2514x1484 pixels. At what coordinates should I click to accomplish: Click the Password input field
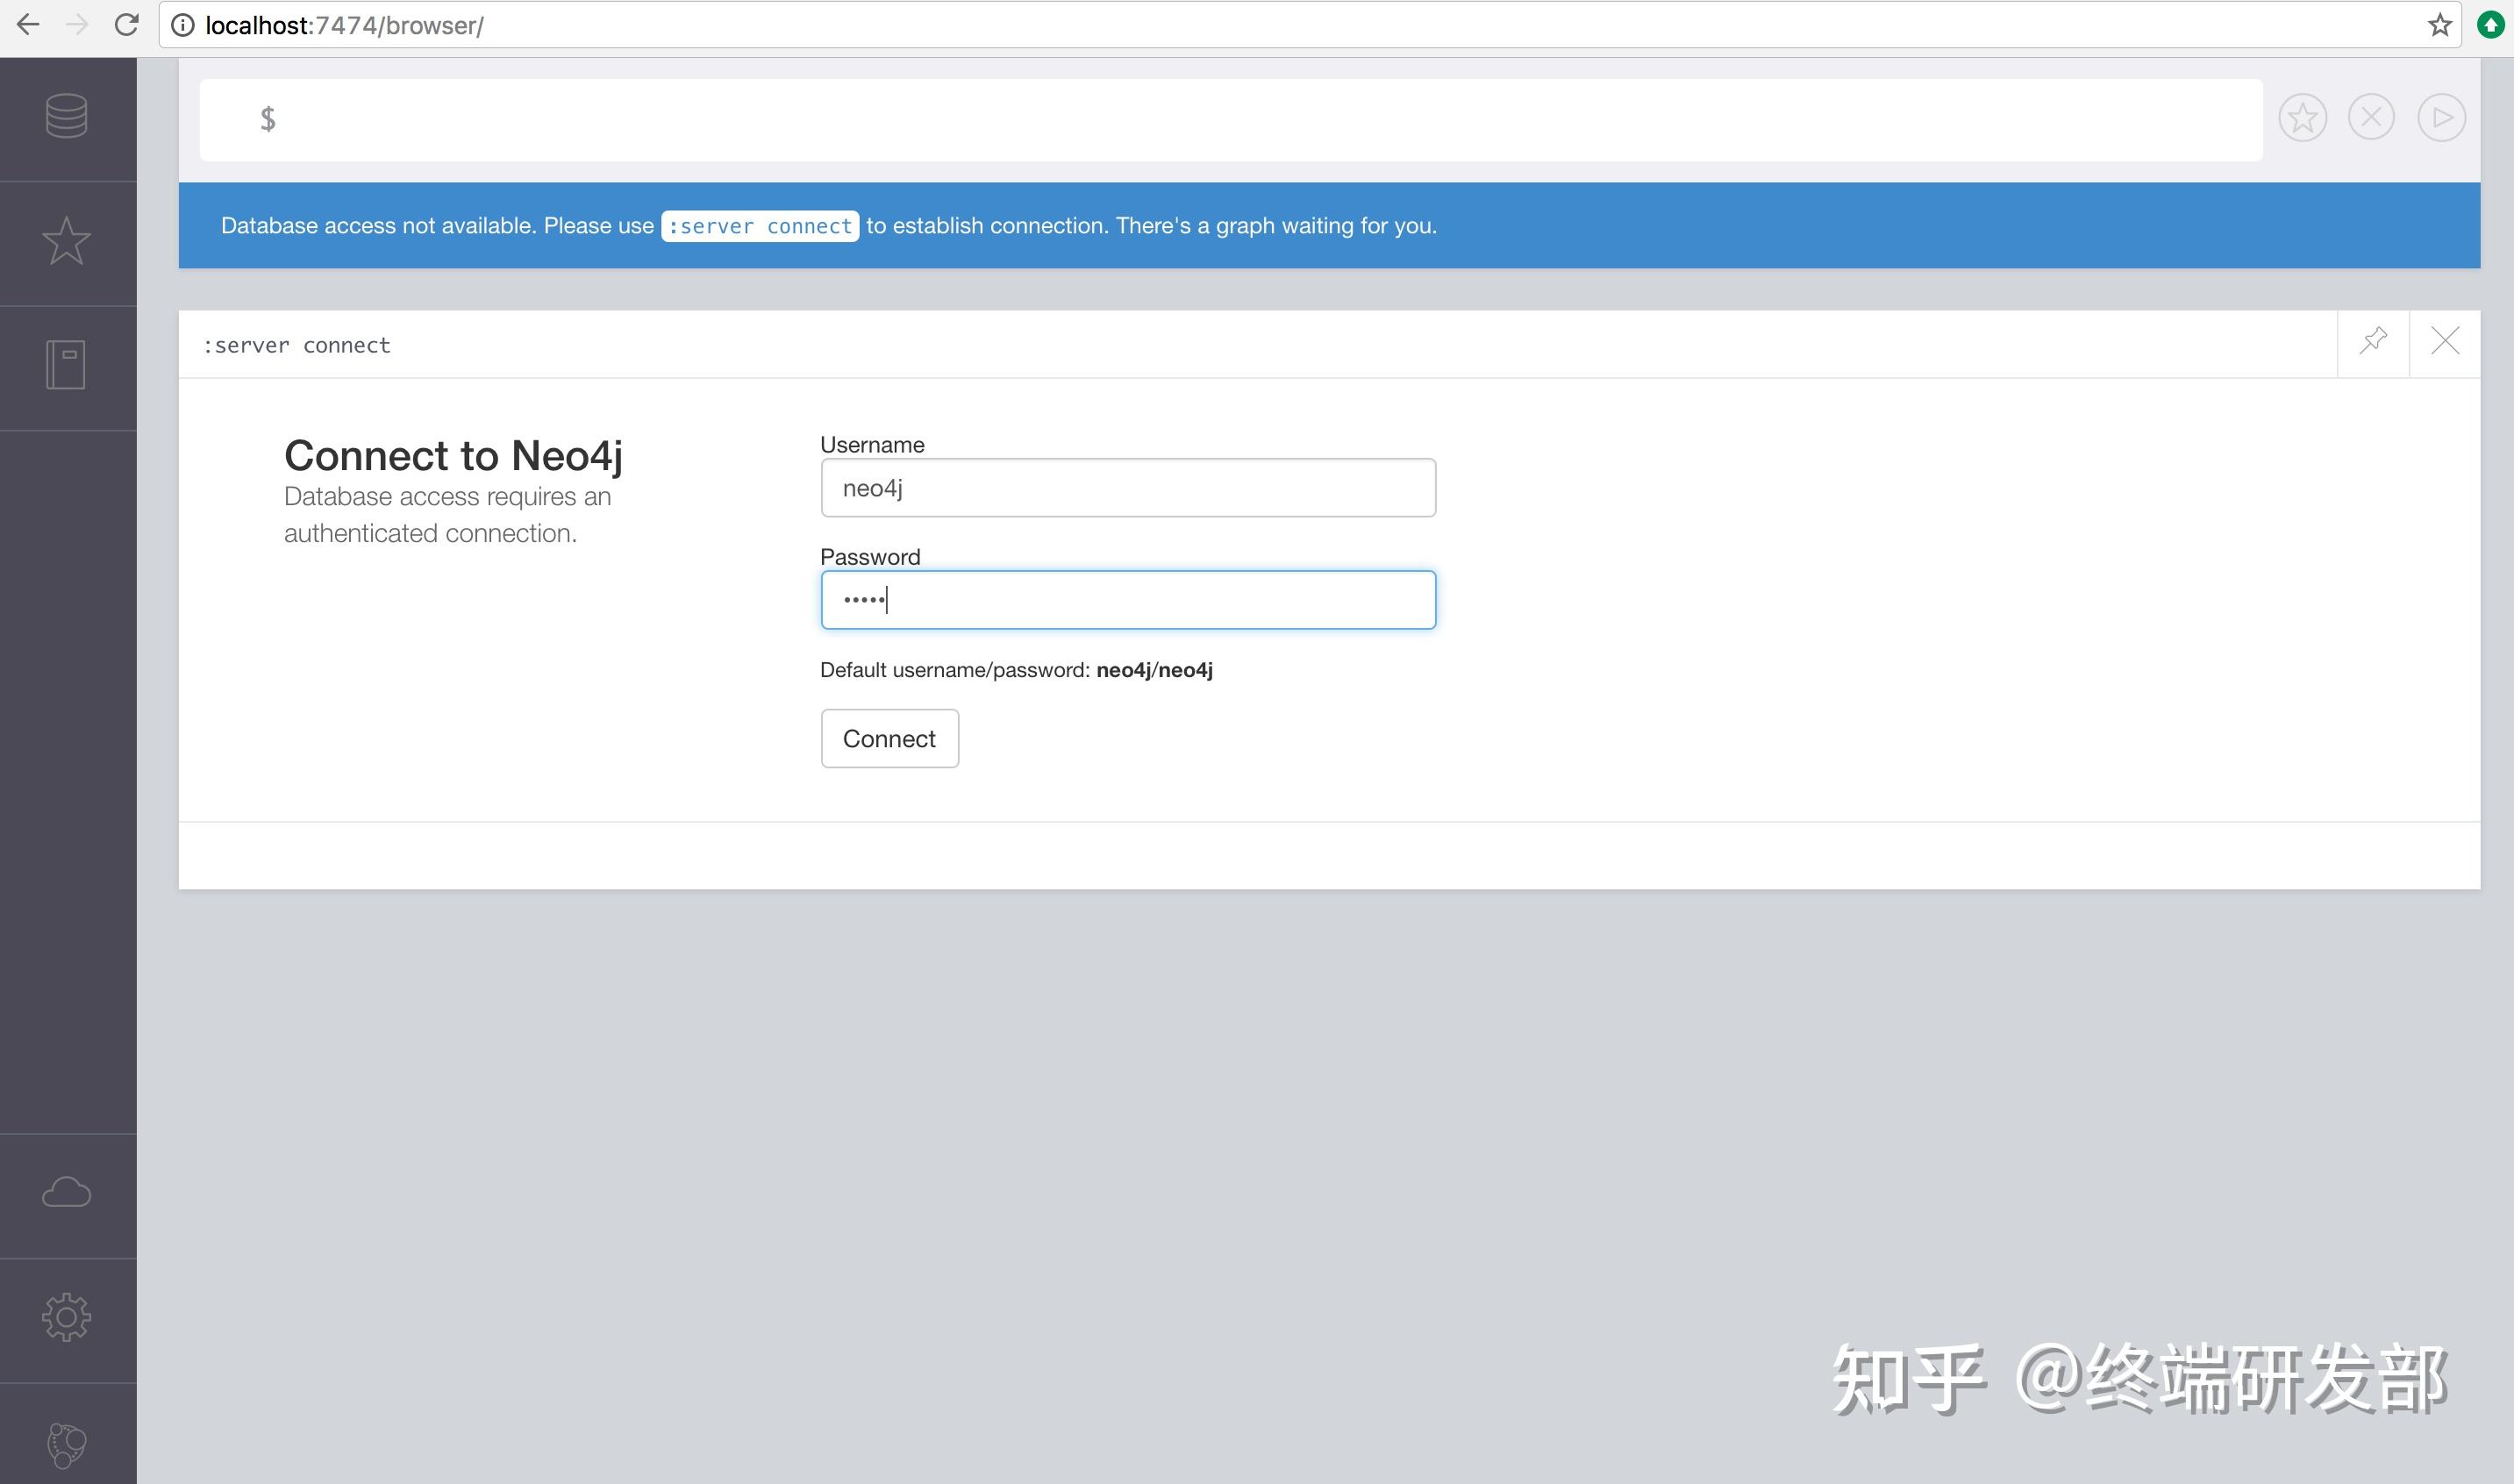1127,599
